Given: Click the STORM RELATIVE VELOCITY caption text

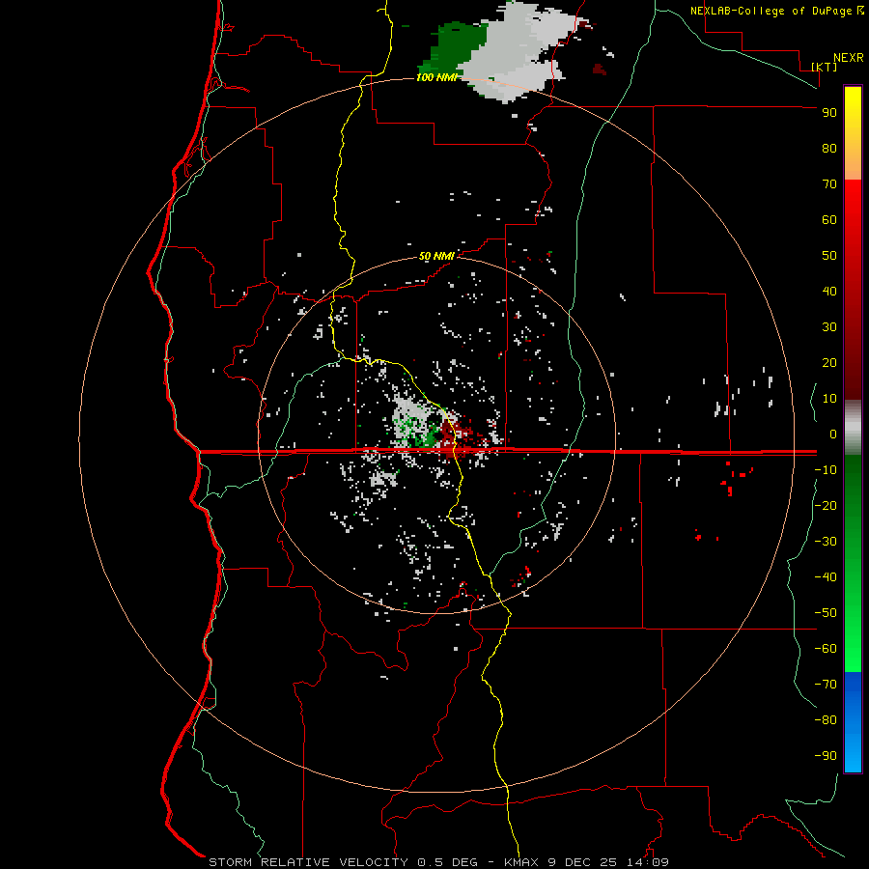Looking at the screenshot, I should point(308,862).
